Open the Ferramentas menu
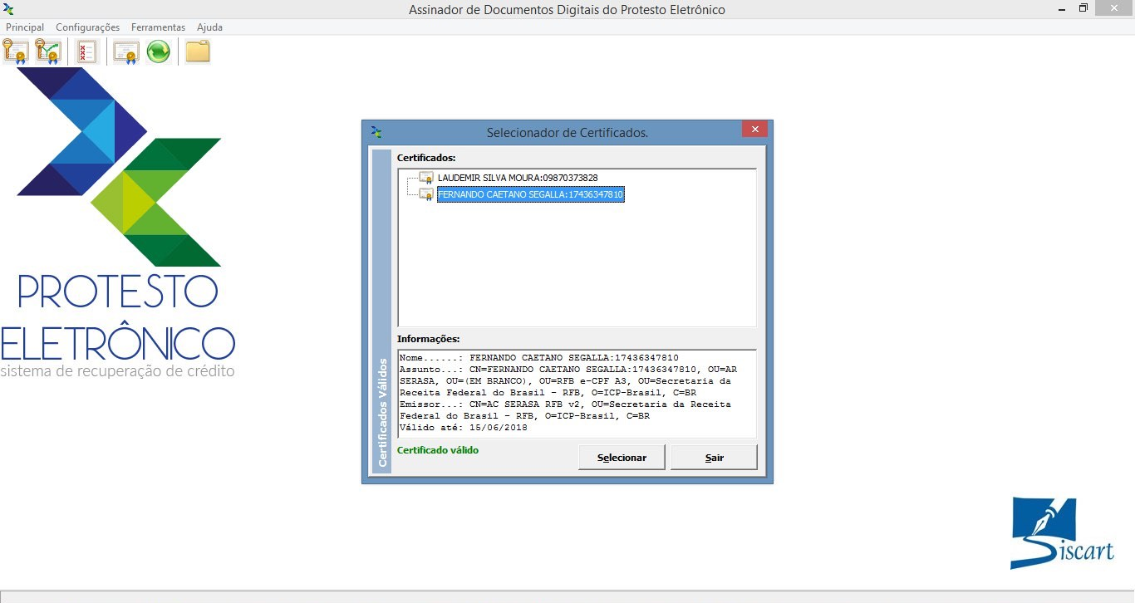1135x603 pixels. (x=158, y=27)
